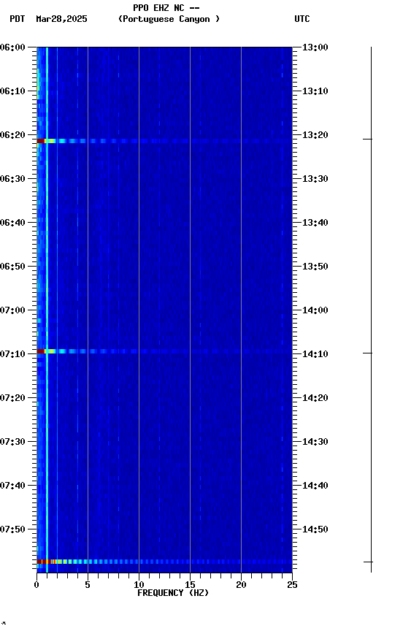Click the '25' frequency axis label
Image resolution: width=403 pixels, height=631 pixels.
[292, 585]
